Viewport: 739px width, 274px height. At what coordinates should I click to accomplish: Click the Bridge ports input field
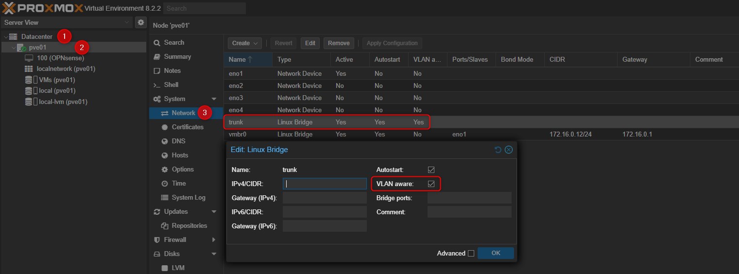click(469, 198)
